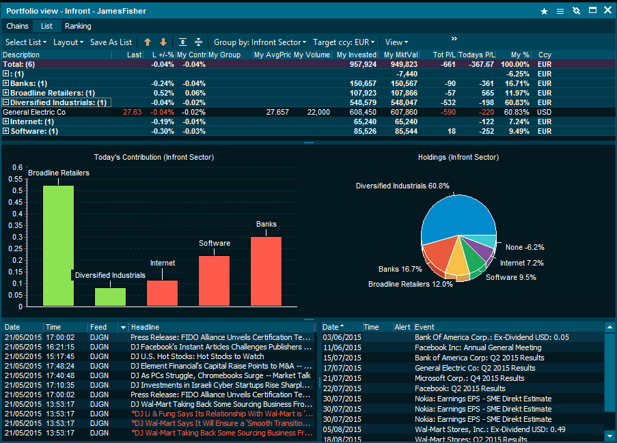This screenshot has width=617, height=443.
Task: Open the Select List dropdown
Action: (x=26, y=42)
